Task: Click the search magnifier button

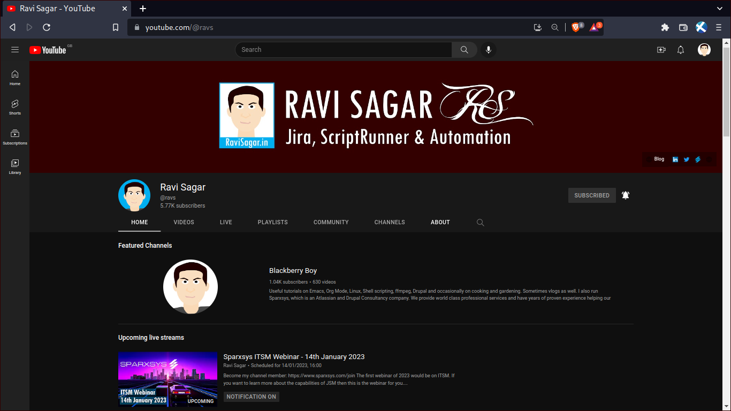Action: (464, 50)
